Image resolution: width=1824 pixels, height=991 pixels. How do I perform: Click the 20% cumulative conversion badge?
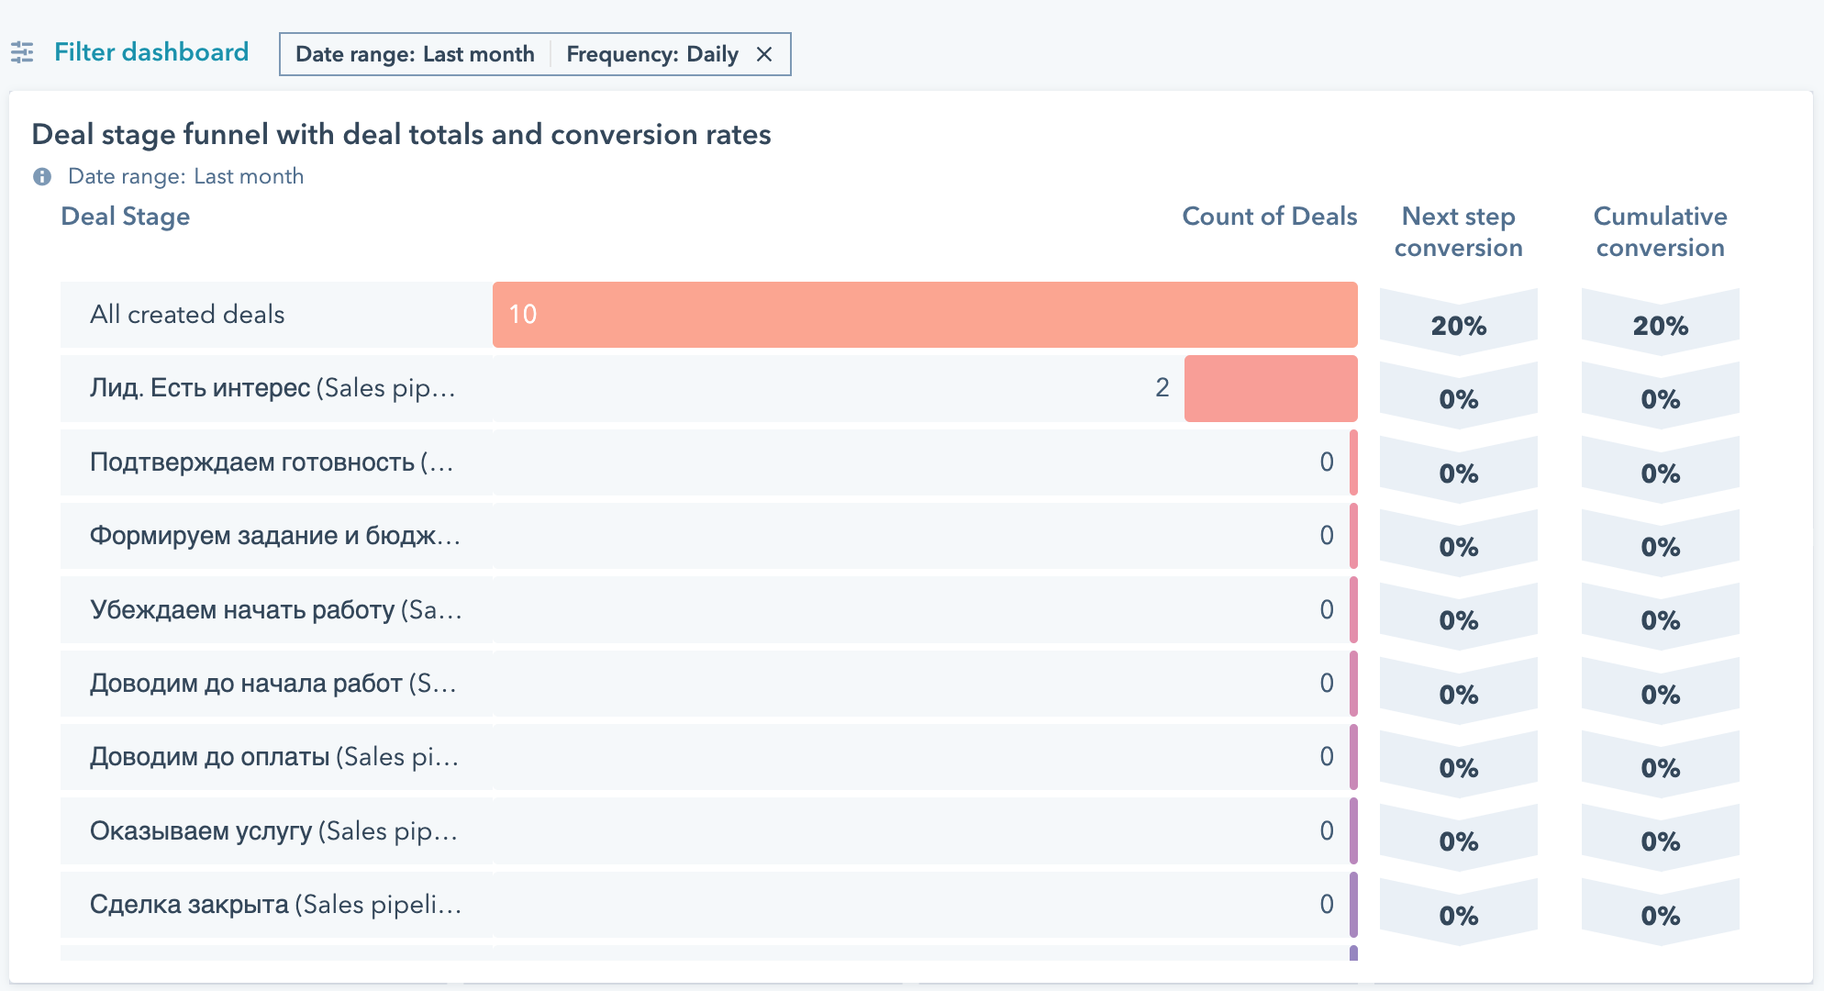tap(1660, 324)
